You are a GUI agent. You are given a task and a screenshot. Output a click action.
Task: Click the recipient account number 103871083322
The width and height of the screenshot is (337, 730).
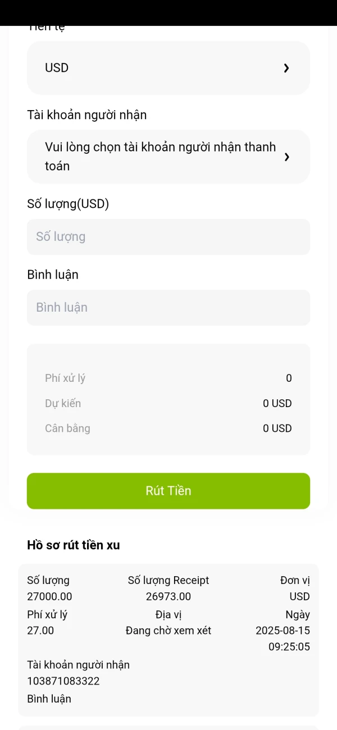63,681
